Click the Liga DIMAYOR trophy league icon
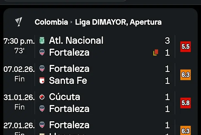This screenshot has height=135, width=201. (x=19, y=22)
